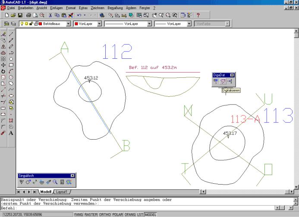The height and width of the screenshot is (217, 299).
Task: Click the Print icon in toolbar
Action: pyautogui.click(x=28, y=15)
